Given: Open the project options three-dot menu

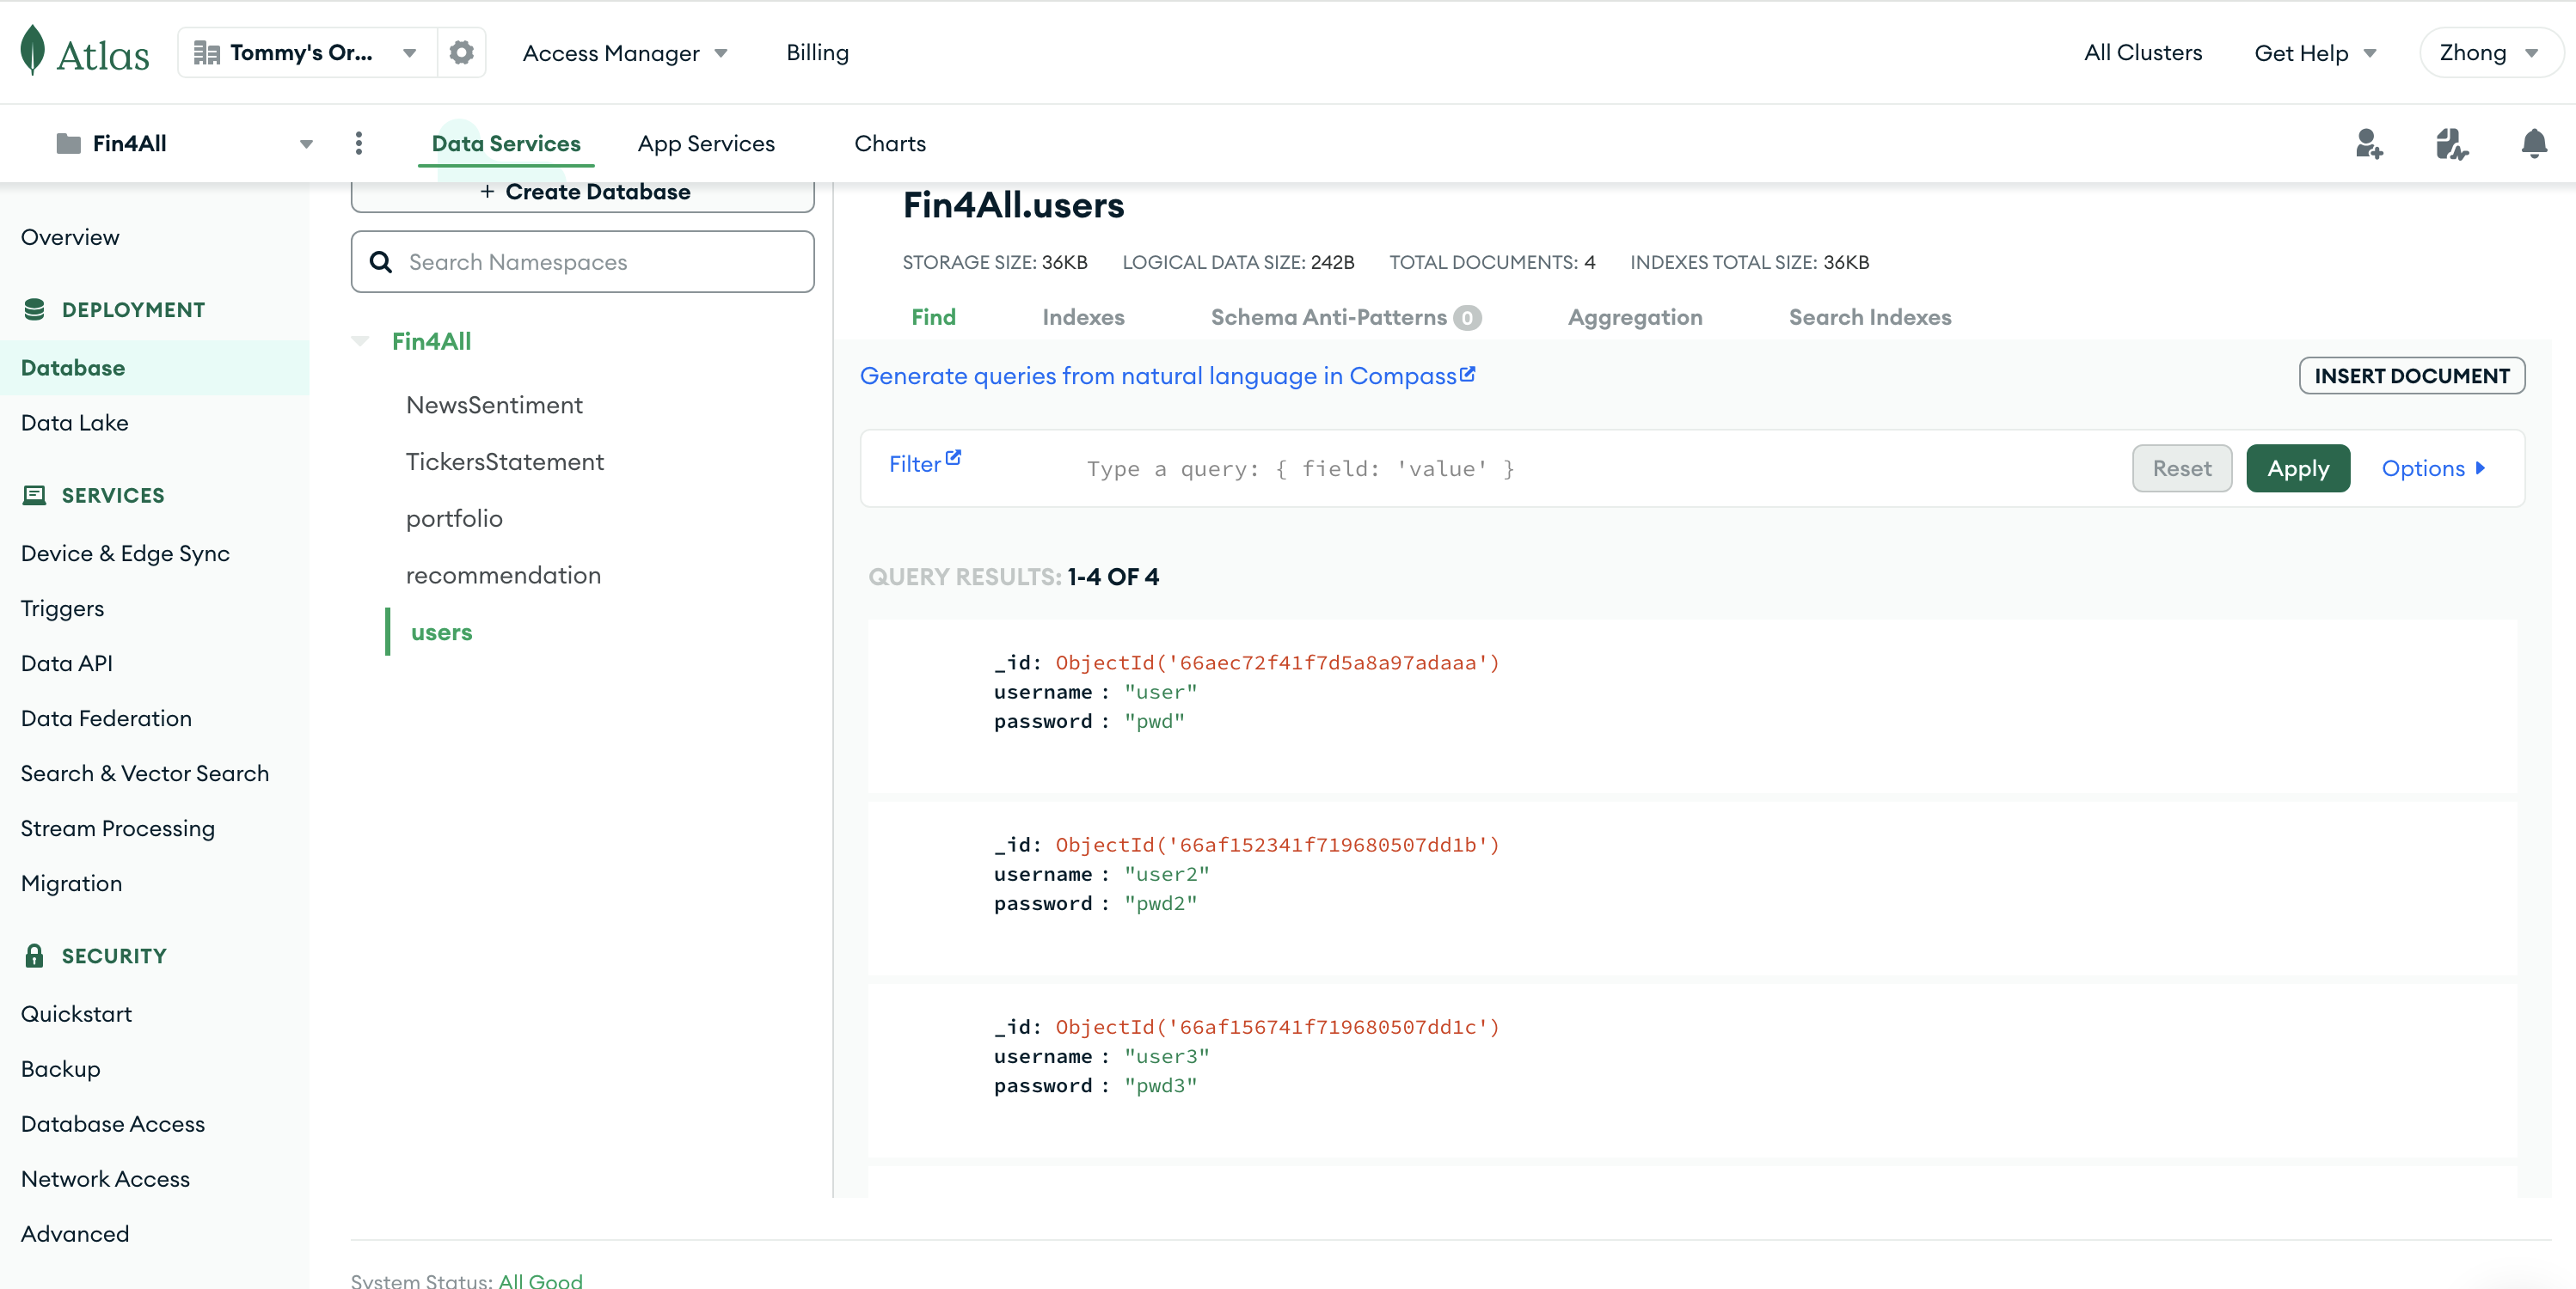Looking at the screenshot, I should click(359, 143).
